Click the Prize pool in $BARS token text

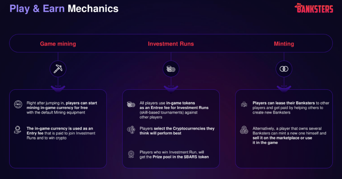[181, 157]
